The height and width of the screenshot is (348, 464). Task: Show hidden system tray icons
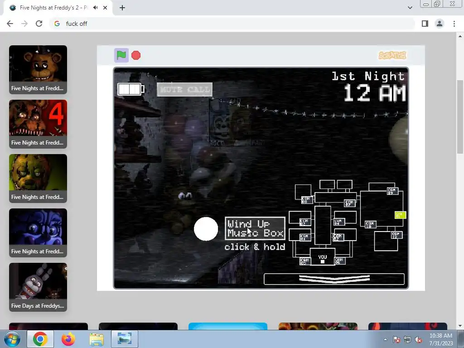coord(385,339)
